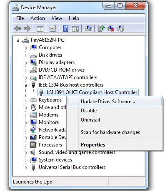Image resolution: width=165 pixels, height=191 pixels.
Task: Click the Back arrow toolbar icon
Action: [17, 29]
